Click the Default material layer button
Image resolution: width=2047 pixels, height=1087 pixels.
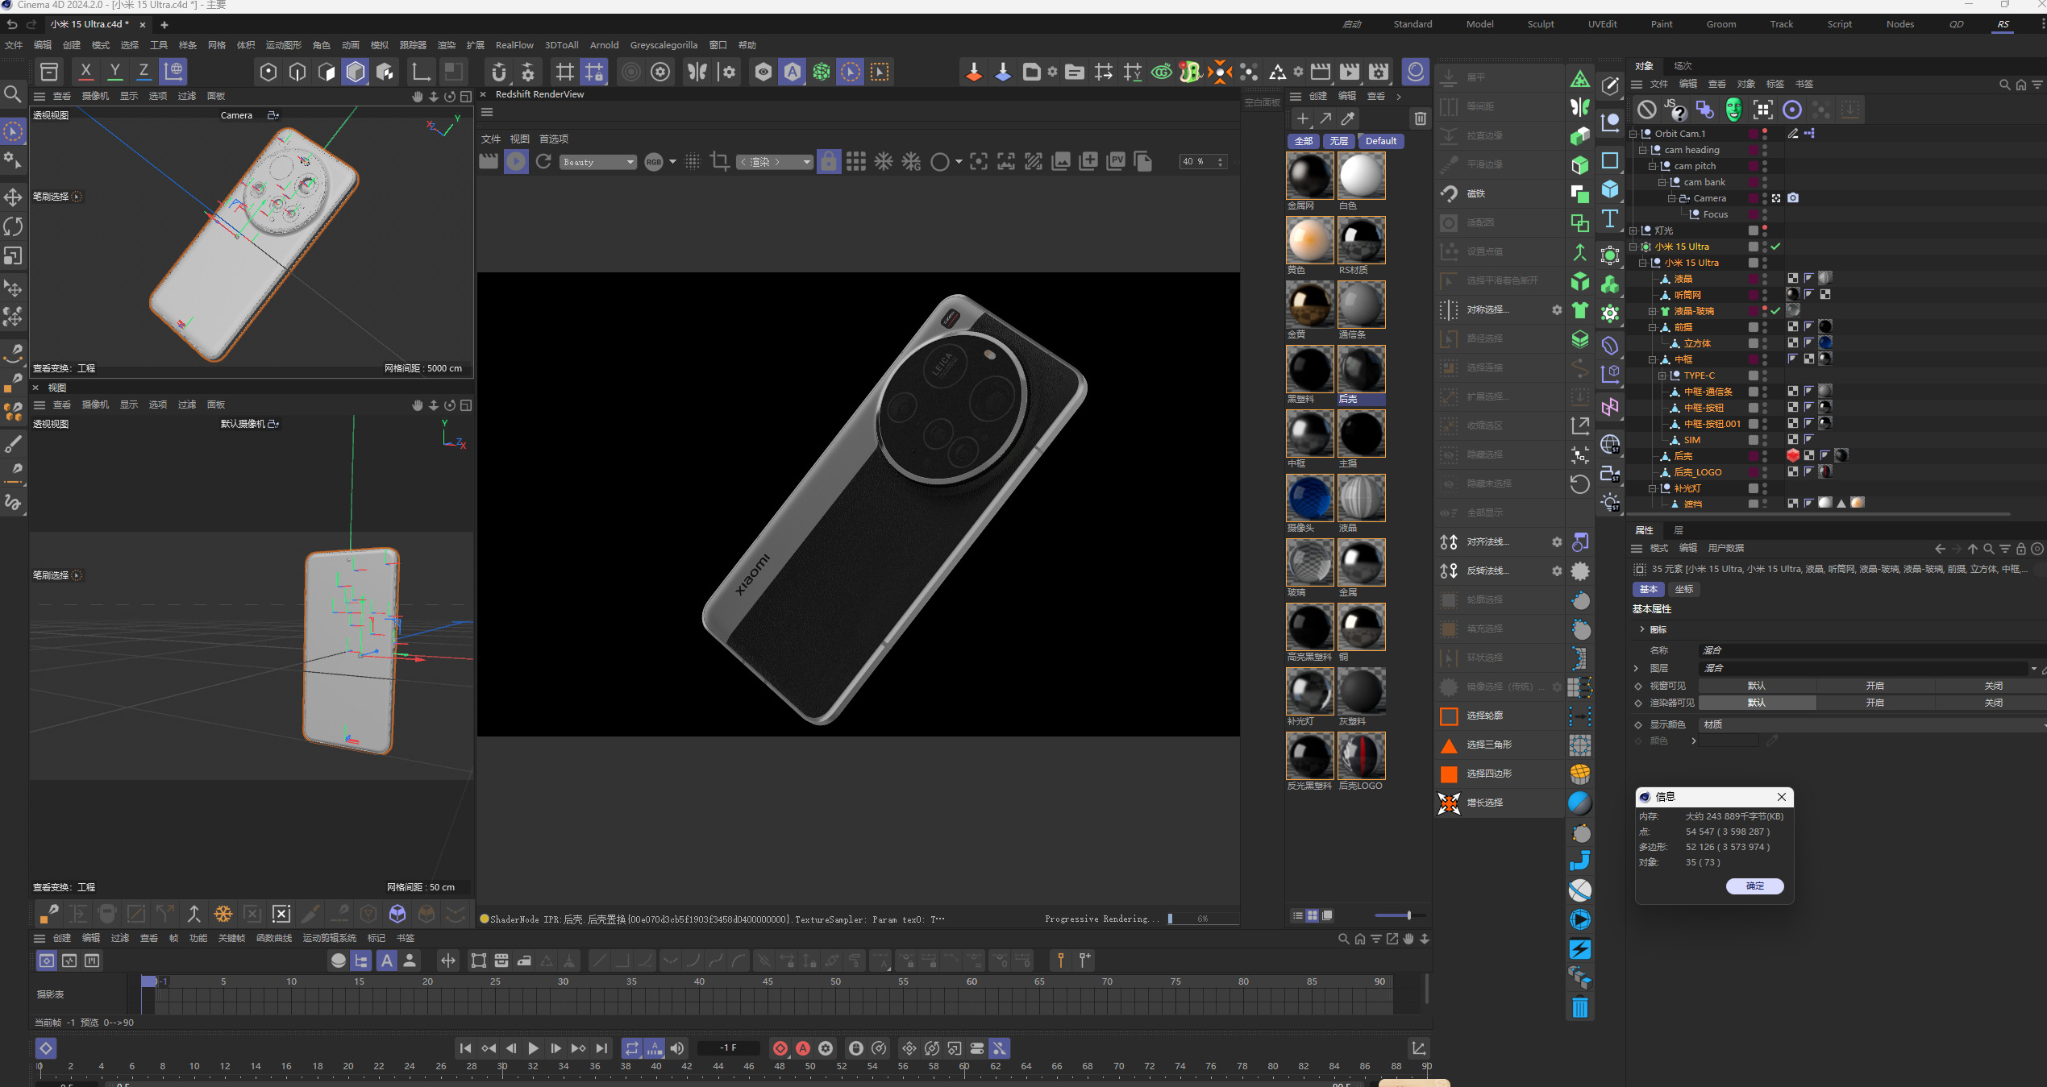point(1381,141)
